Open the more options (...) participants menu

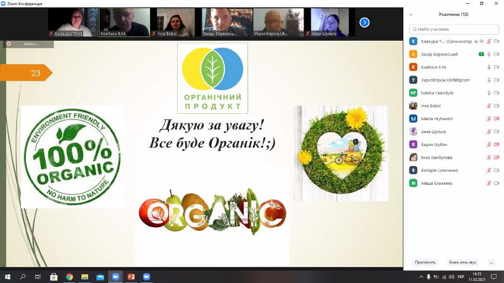[x=491, y=262]
